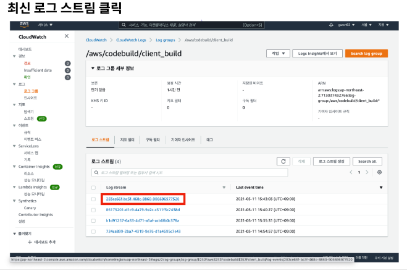Refresh the log streams list
The image size is (407, 271).
coord(283,161)
